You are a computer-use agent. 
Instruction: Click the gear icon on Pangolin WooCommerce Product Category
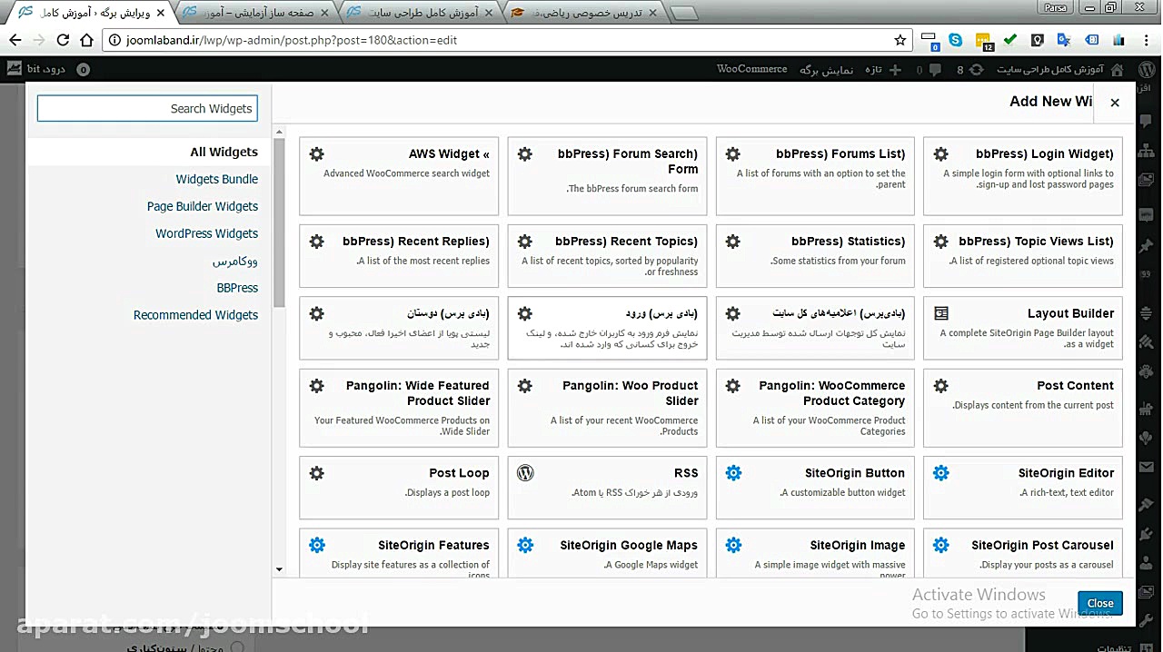(733, 386)
